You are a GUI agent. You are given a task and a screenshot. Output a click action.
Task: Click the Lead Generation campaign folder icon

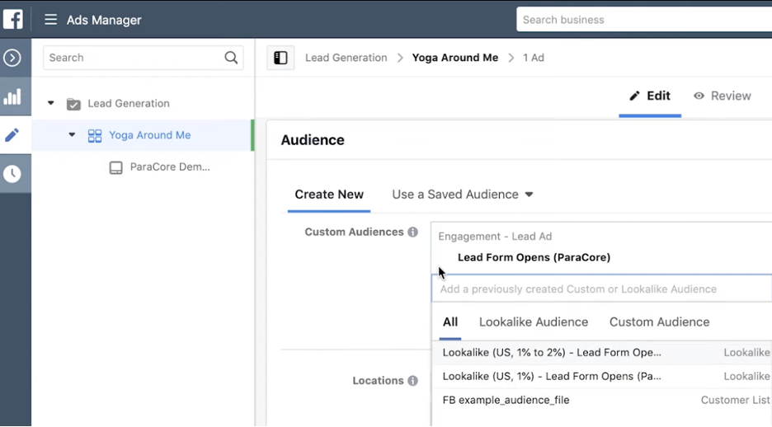point(73,104)
